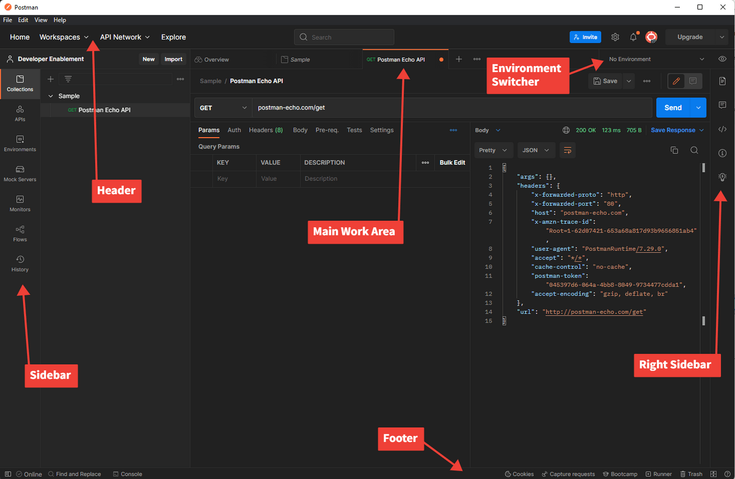
Task: Open the response Body dropdown
Action: pyautogui.click(x=488, y=130)
